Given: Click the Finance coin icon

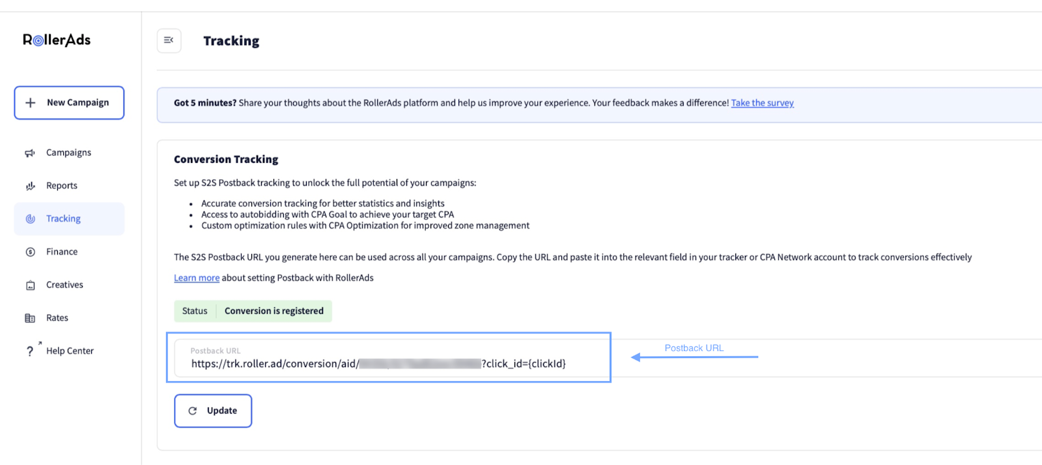Looking at the screenshot, I should pyautogui.click(x=30, y=252).
